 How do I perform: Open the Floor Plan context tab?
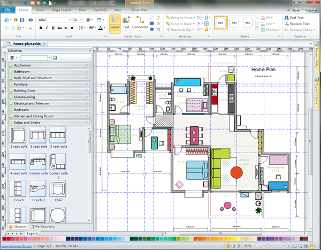coord(140,10)
